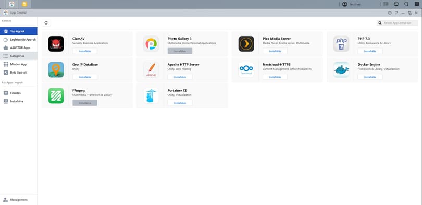The height and width of the screenshot is (205, 422).
Task: Open the Plex Media Server icon
Action: click(246, 44)
